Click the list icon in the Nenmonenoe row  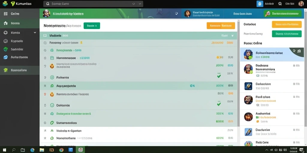52,58
